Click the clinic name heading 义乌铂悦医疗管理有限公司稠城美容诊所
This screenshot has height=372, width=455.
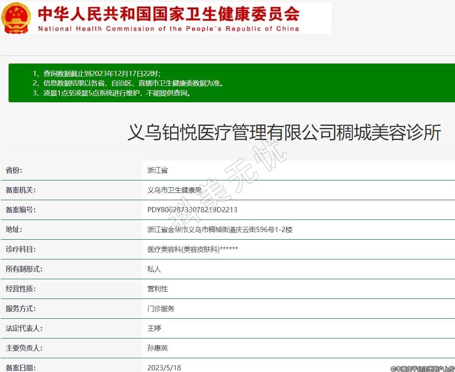284,133
